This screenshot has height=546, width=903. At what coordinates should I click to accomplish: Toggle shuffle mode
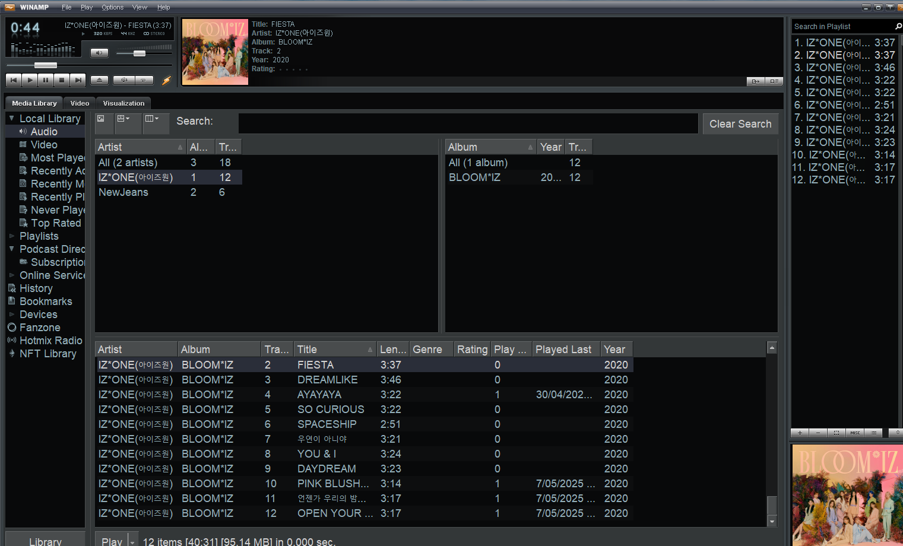click(124, 80)
